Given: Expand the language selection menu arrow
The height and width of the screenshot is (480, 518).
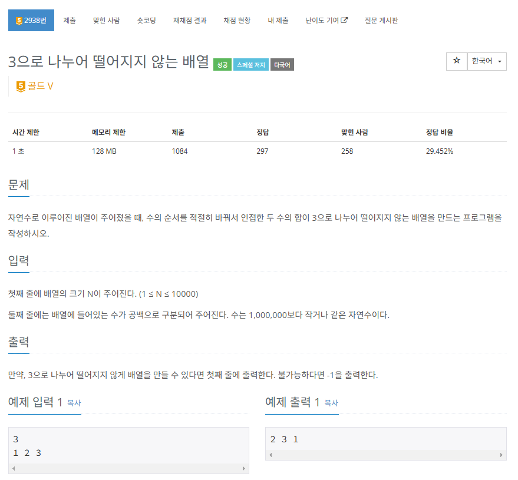Looking at the screenshot, I should tap(499, 61).
